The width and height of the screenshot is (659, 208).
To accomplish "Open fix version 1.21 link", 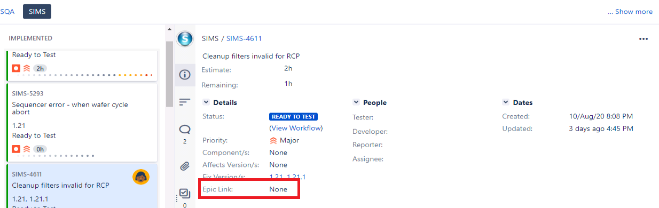I will [276, 177].
